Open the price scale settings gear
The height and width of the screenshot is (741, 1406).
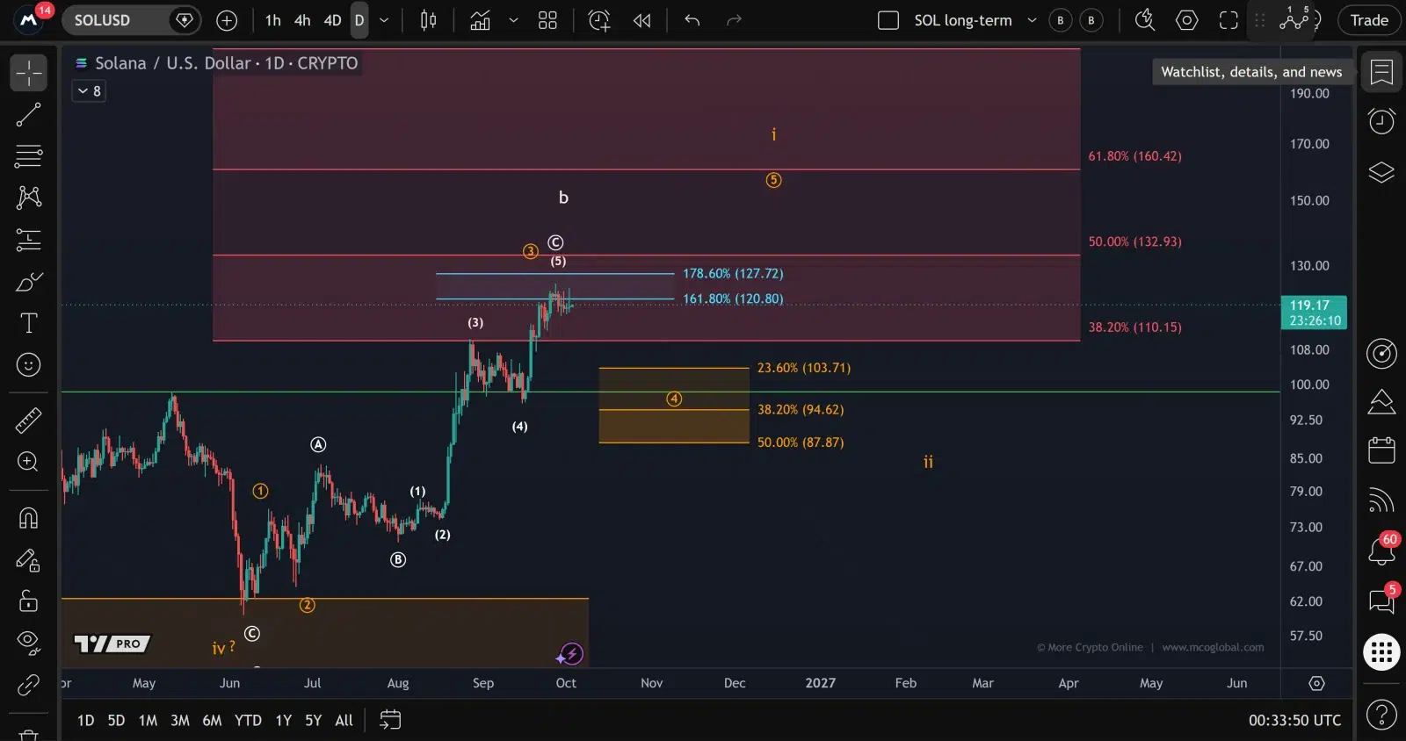(1316, 683)
